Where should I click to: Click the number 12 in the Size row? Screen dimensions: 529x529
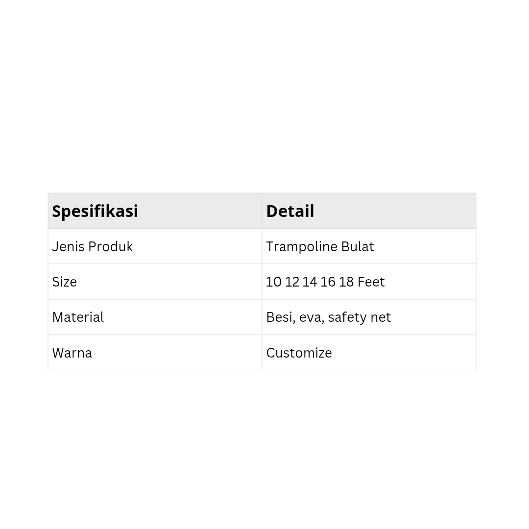coord(292,282)
